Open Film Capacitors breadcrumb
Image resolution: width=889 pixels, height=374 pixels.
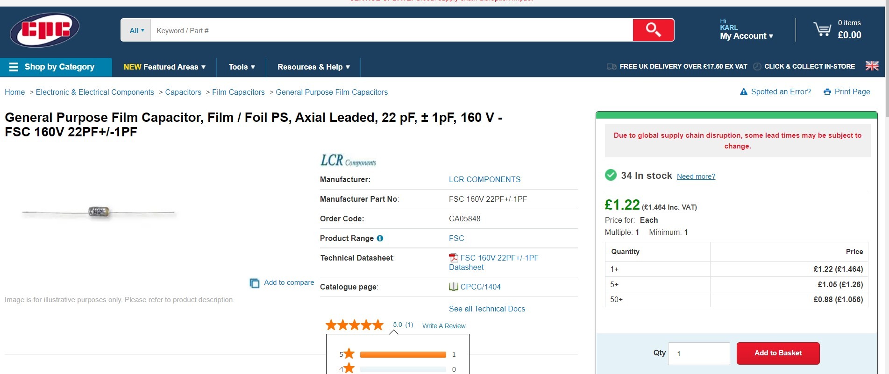coord(238,92)
